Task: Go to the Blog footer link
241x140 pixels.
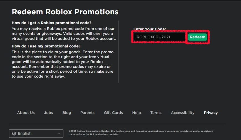Action: pos(66,113)
